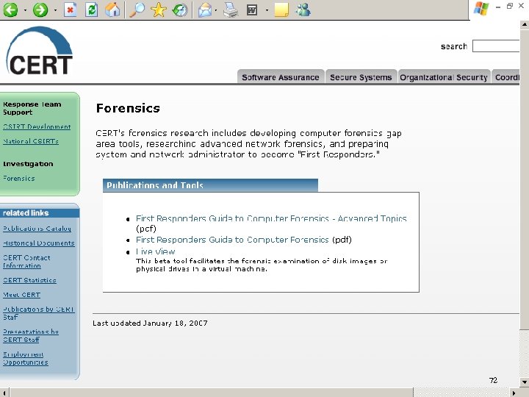Open the History clock icon
This screenshot has width=529, height=397.
pos(180,10)
